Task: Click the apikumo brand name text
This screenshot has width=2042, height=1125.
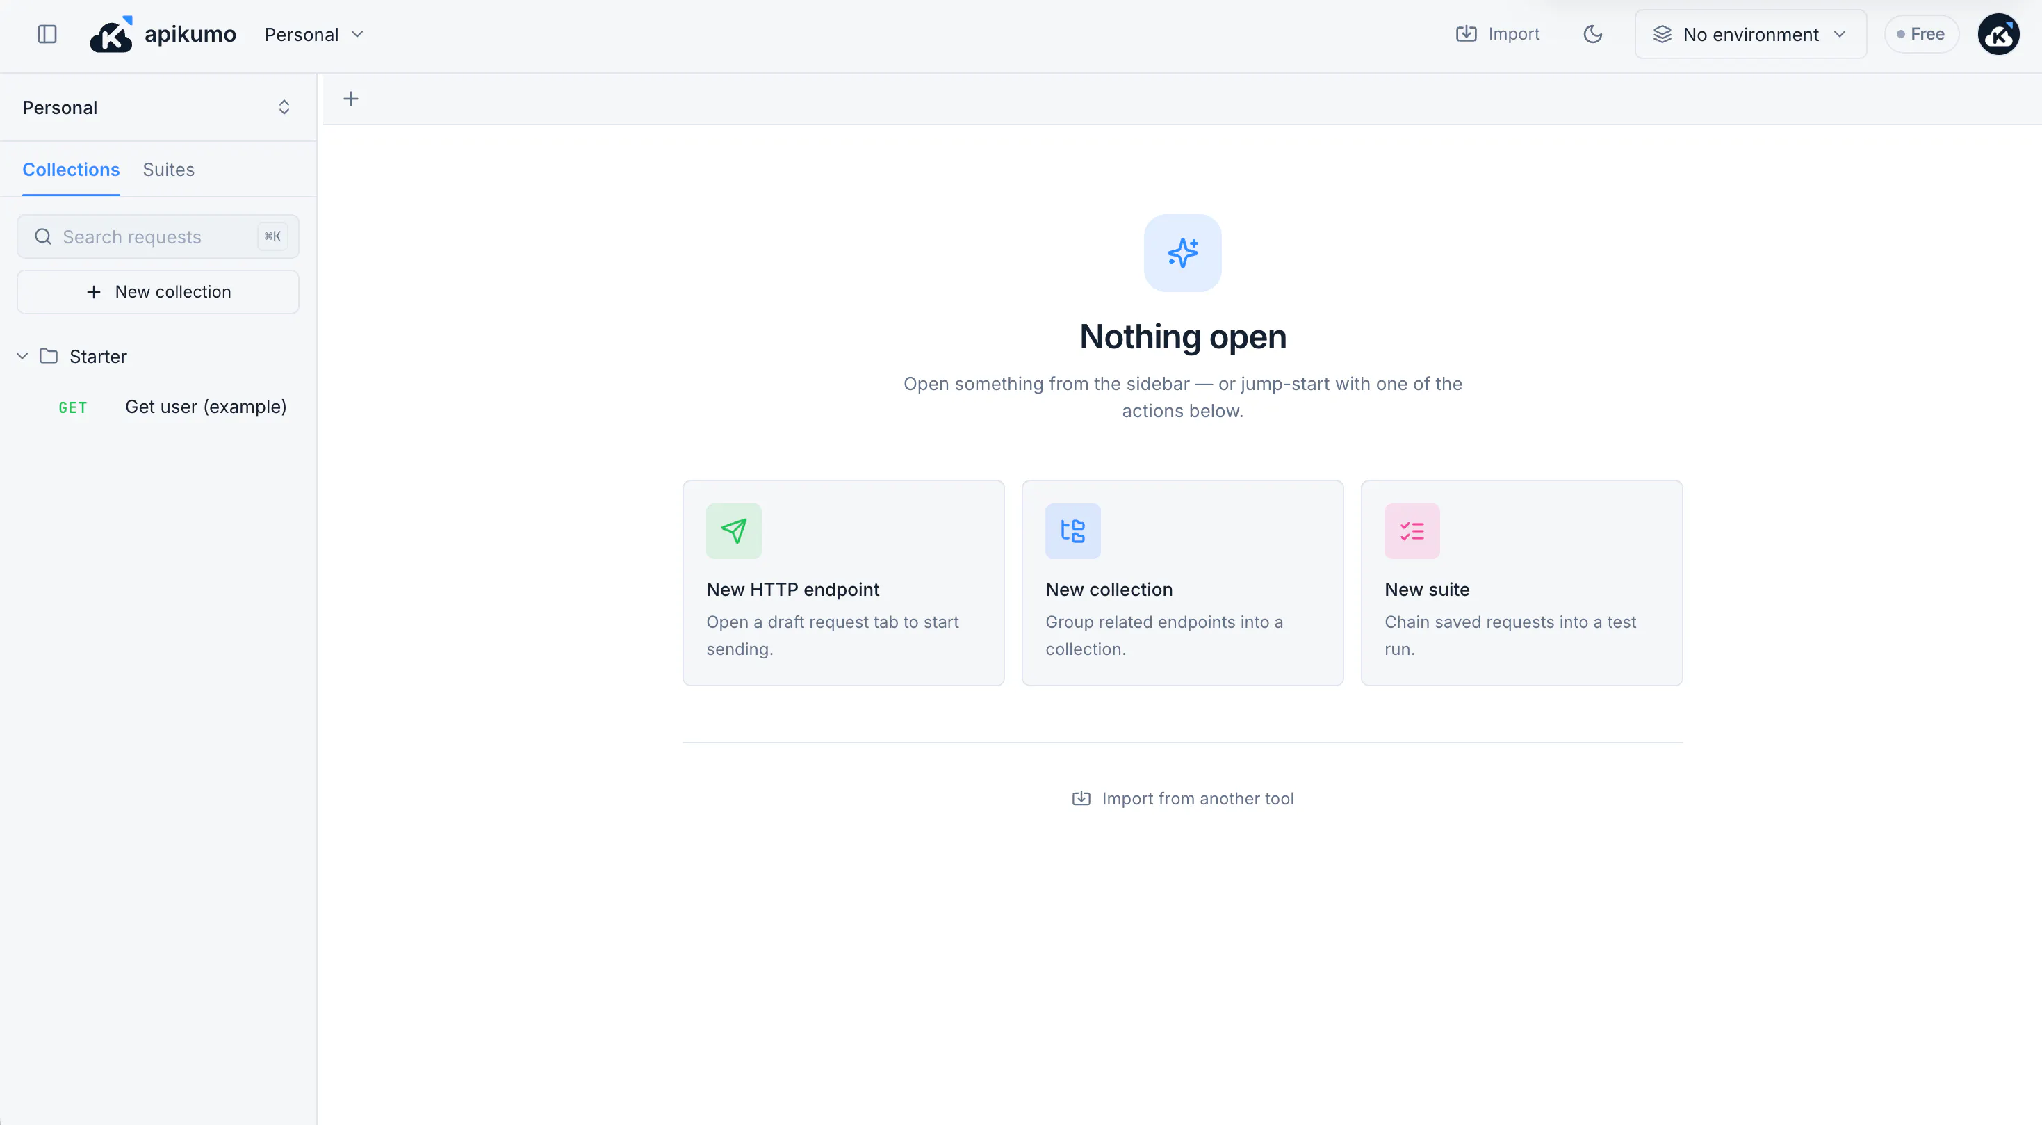Action: pos(190,34)
